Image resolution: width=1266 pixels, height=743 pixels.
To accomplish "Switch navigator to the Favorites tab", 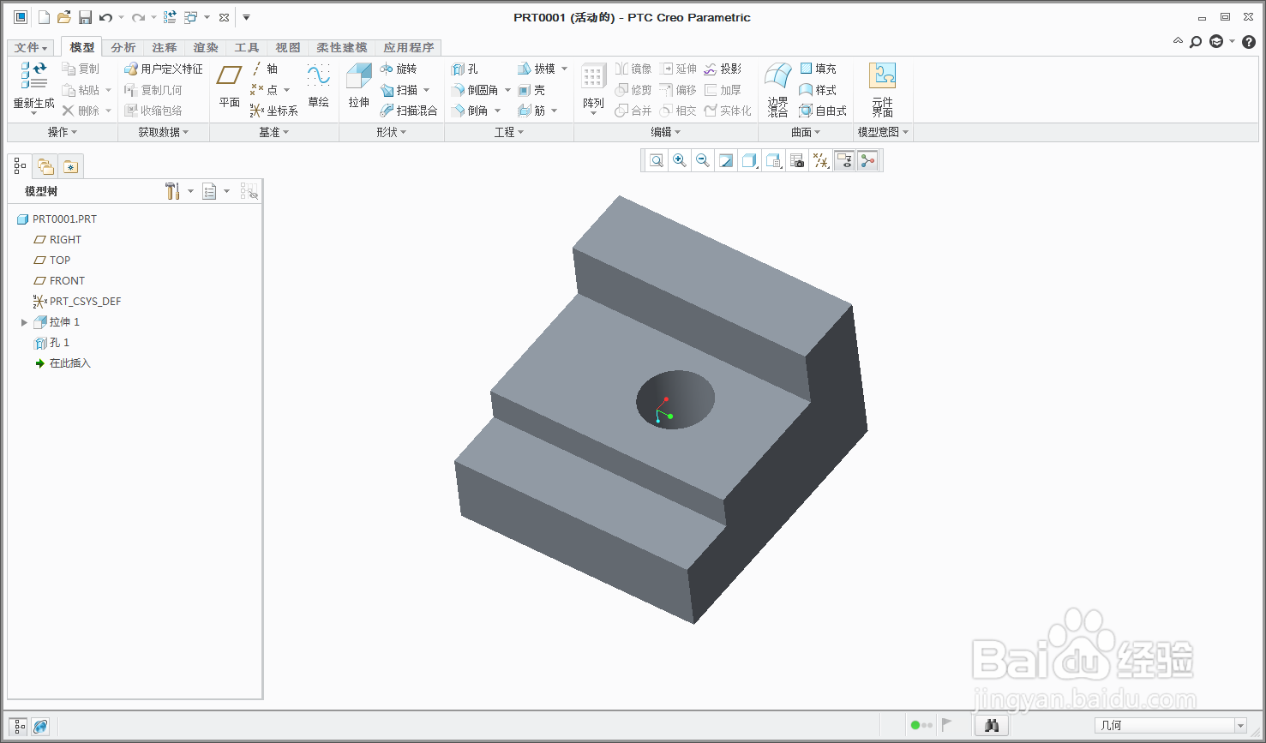I will (70, 166).
